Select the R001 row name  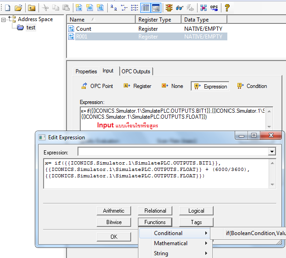(x=82, y=37)
